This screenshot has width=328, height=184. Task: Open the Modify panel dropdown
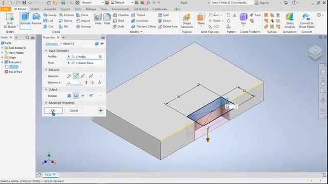(x=136, y=32)
